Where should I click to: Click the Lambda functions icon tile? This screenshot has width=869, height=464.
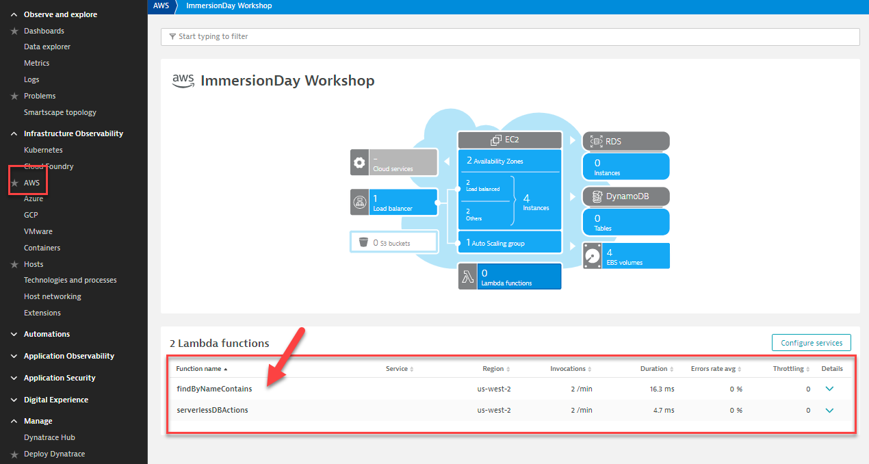pos(468,276)
